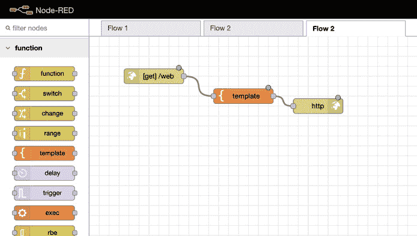The image size is (417, 236).
Task: Focus the filter nodes input field
Action: (x=44, y=28)
